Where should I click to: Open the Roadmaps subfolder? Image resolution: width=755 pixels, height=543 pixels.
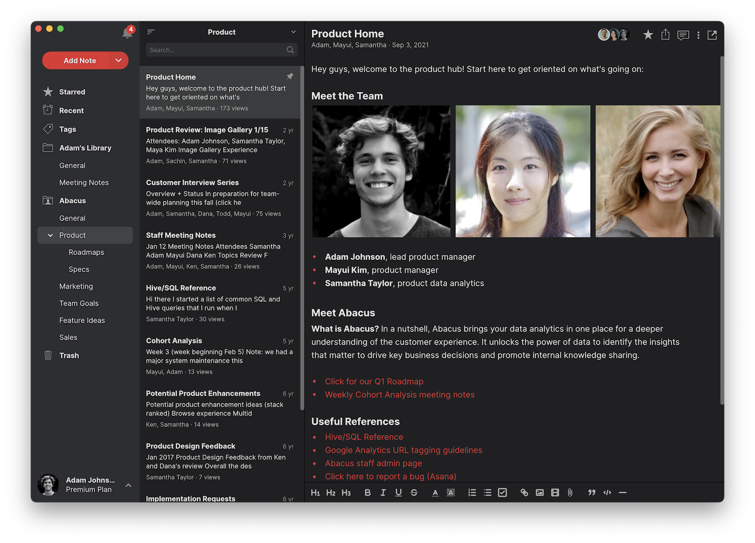pyautogui.click(x=86, y=252)
